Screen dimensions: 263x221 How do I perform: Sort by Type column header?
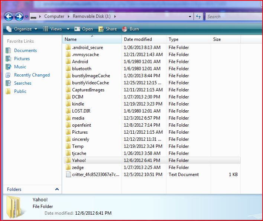(x=189, y=39)
